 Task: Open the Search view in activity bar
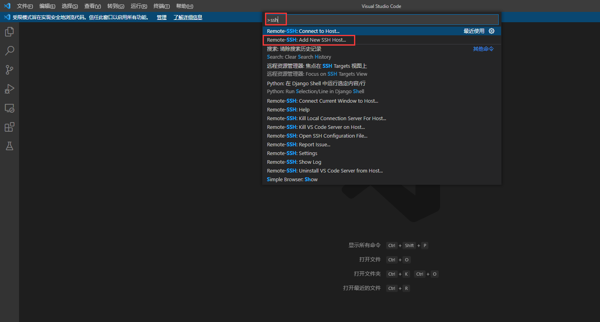(x=10, y=51)
